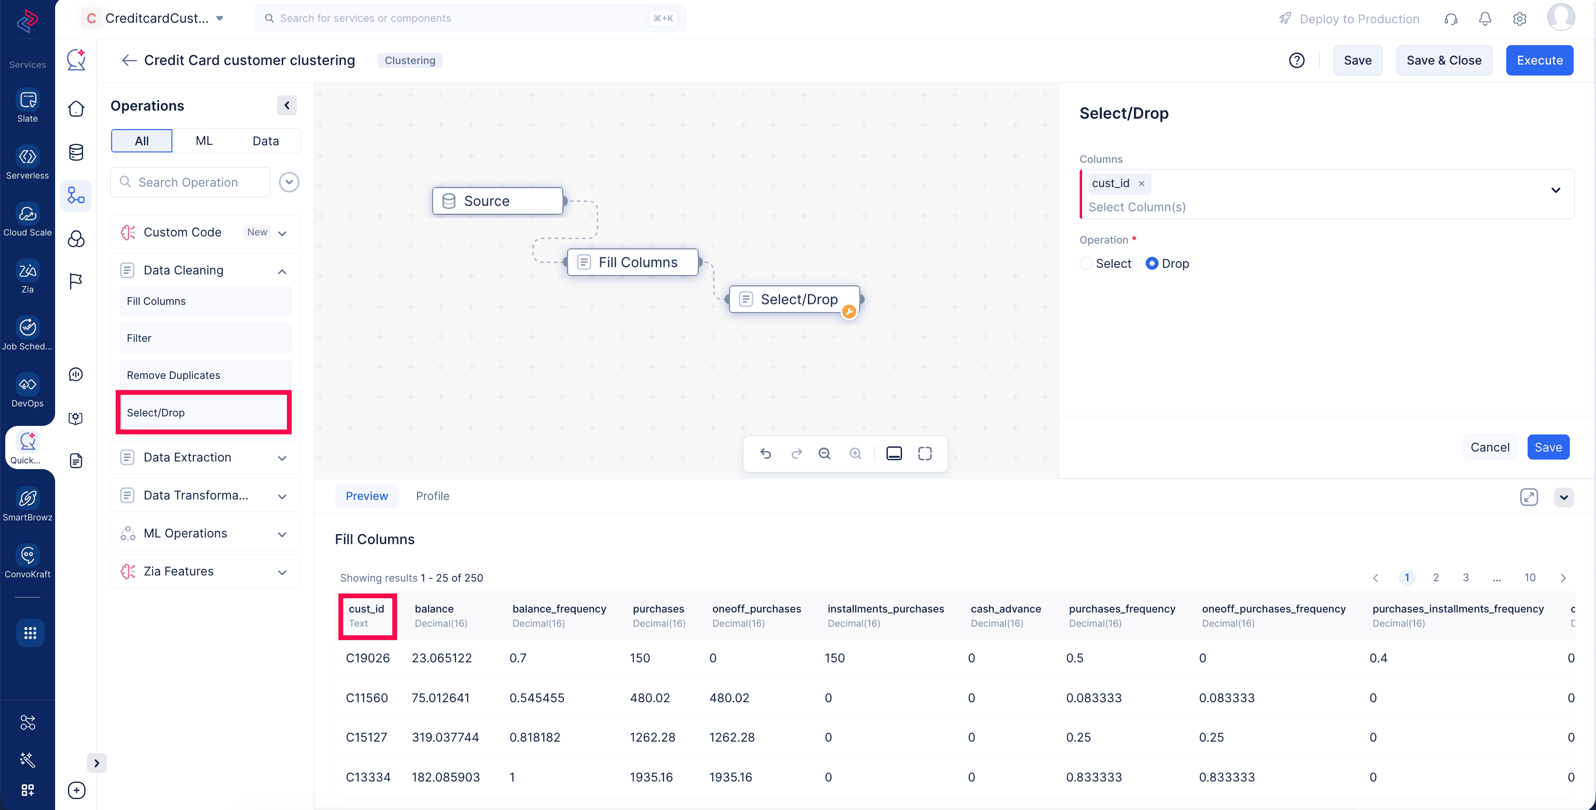Click Cancel in Select/Drop panel

pyautogui.click(x=1490, y=448)
